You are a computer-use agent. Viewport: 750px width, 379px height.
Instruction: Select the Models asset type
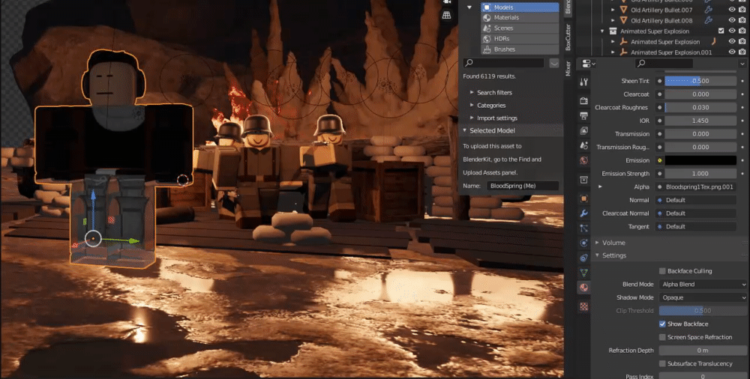(x=520, y=7)
